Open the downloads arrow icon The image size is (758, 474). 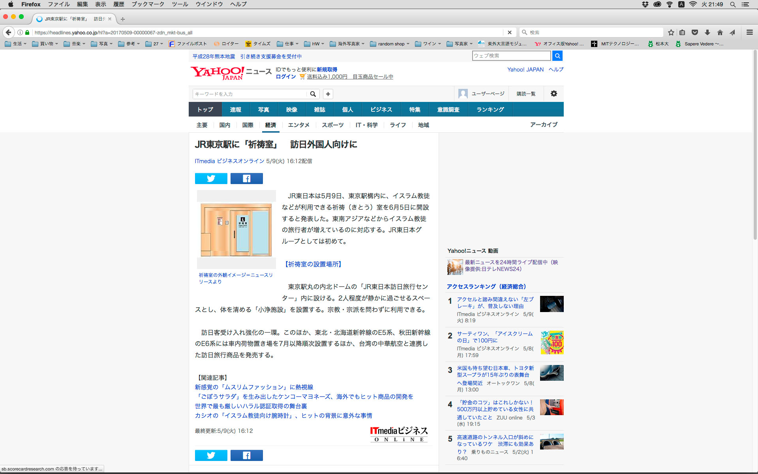click(x=707, y=32)
